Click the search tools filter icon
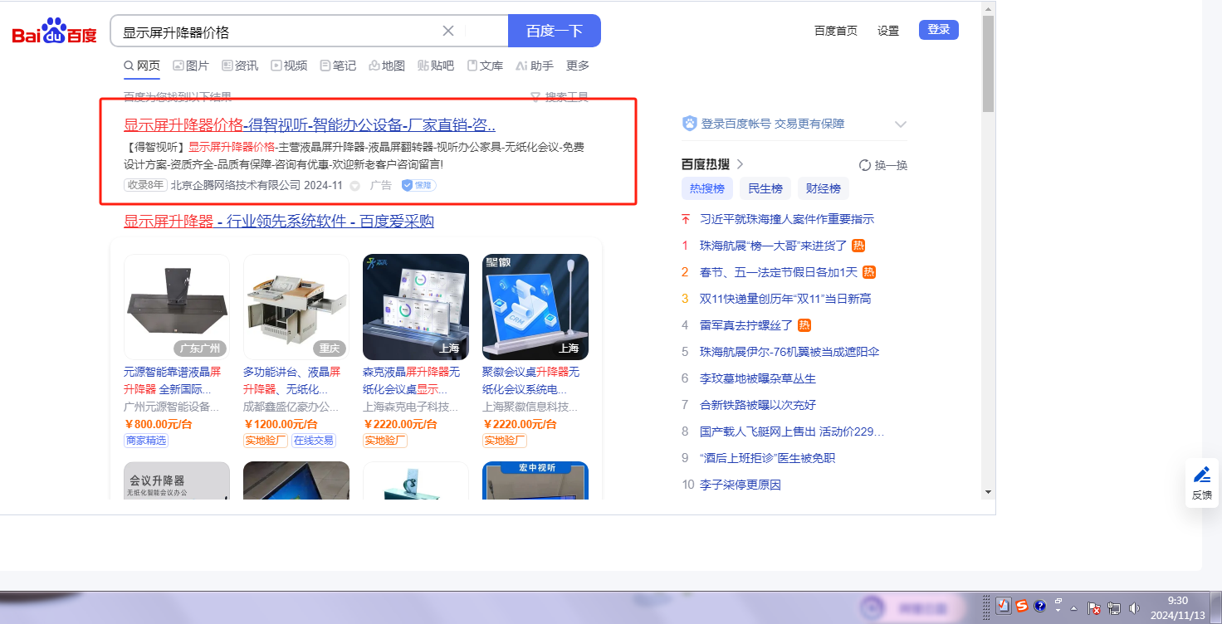This screenshot has width=1222, height=624. pos(535,97)
